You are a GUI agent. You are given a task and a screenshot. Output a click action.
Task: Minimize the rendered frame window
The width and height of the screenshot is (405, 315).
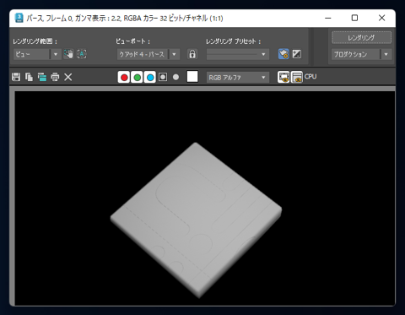pos(328,18)
